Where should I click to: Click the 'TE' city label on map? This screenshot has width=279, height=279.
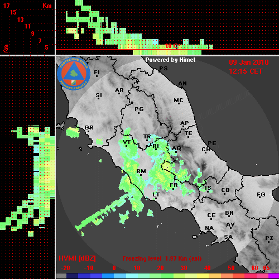189,133
